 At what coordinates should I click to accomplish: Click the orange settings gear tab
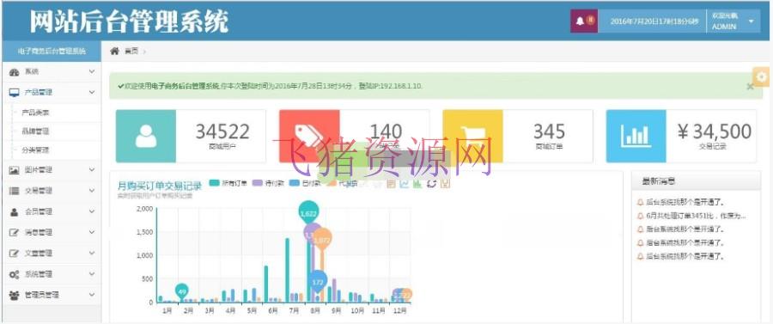(x=762, y=77)
